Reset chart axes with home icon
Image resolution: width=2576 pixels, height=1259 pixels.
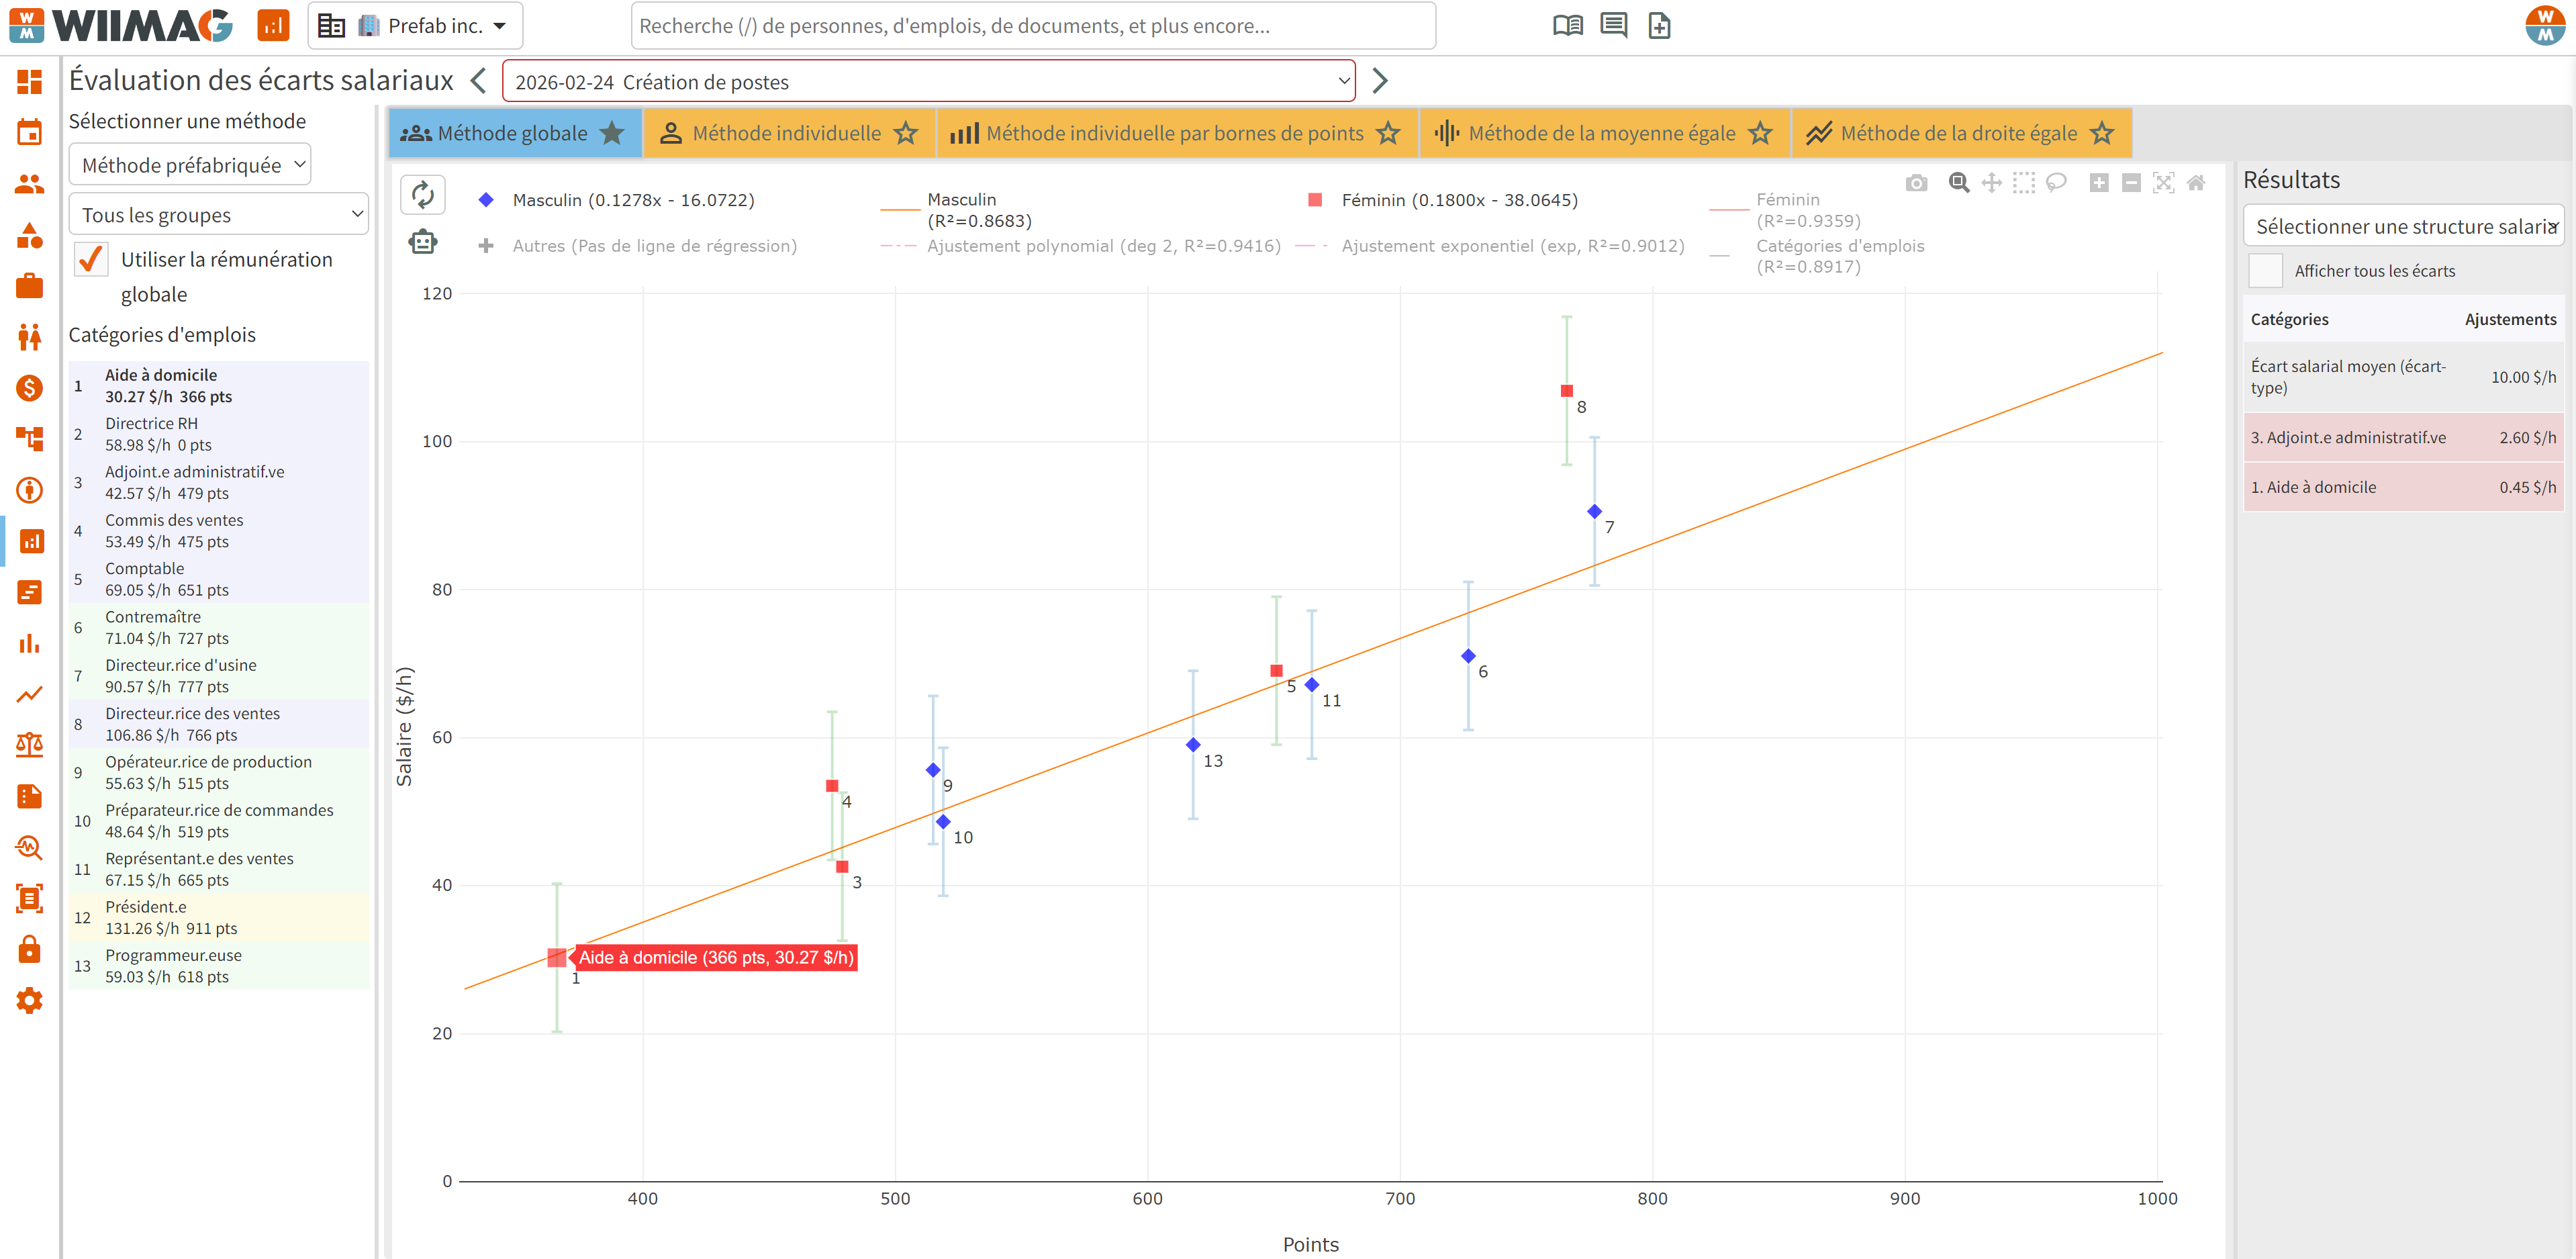click(2196, 183)
